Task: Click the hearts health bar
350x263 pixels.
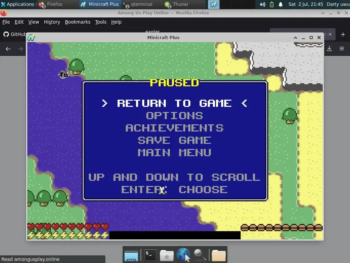Action: point(68,227)
